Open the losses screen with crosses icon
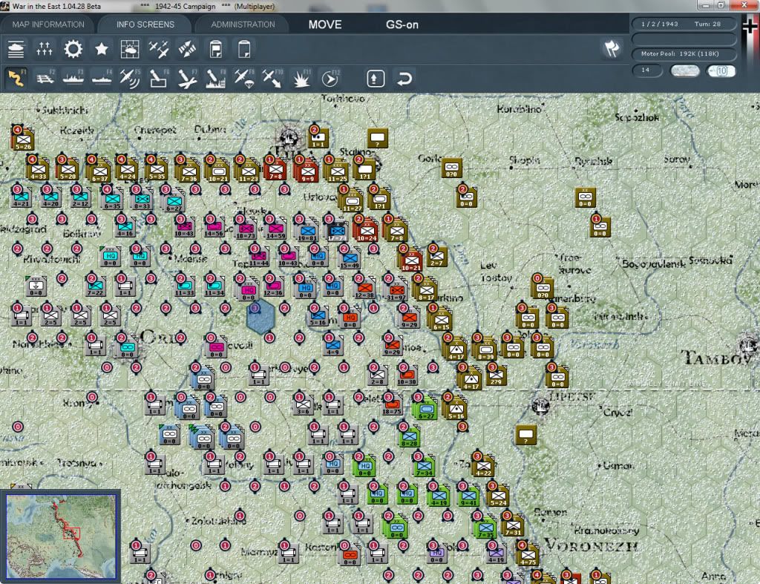This screenshot has height=584, width=760. point(44,49)
